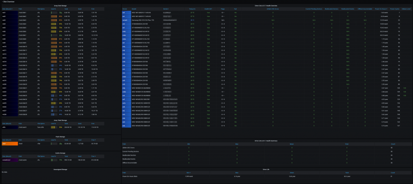Sort Cache Storage by Free column

(93, 156)
